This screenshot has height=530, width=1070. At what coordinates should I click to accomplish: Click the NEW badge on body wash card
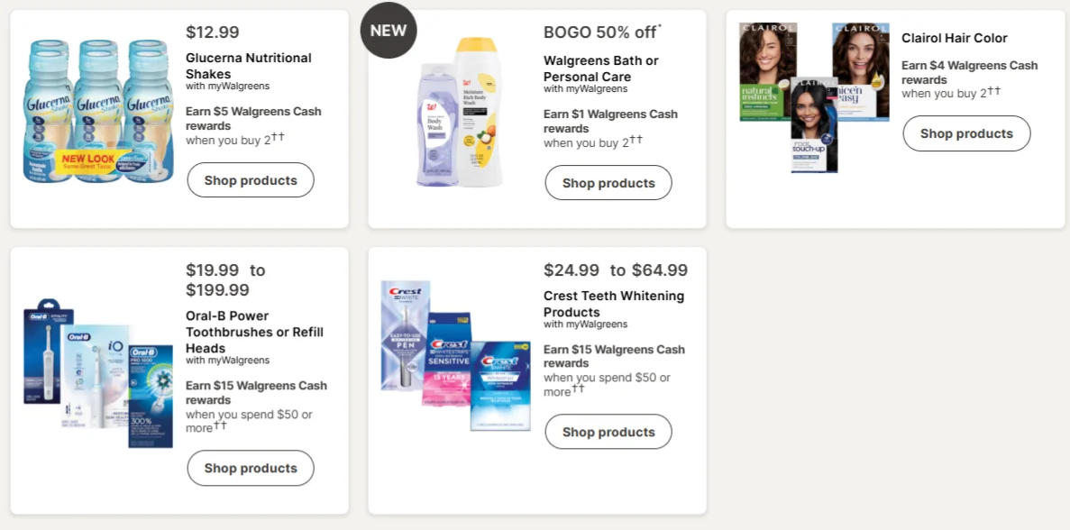pos(389,30)
